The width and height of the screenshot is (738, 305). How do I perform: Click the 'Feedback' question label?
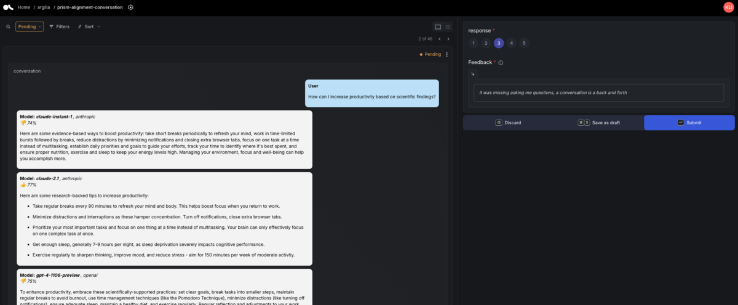click(x=480, y=62)
